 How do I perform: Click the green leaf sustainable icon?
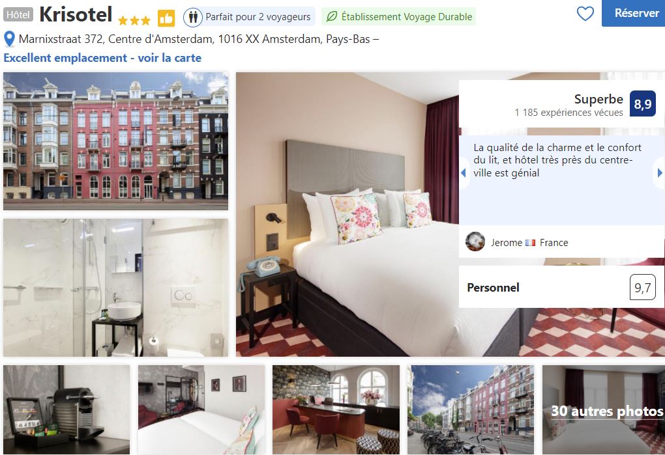click(x=332, y=16)
